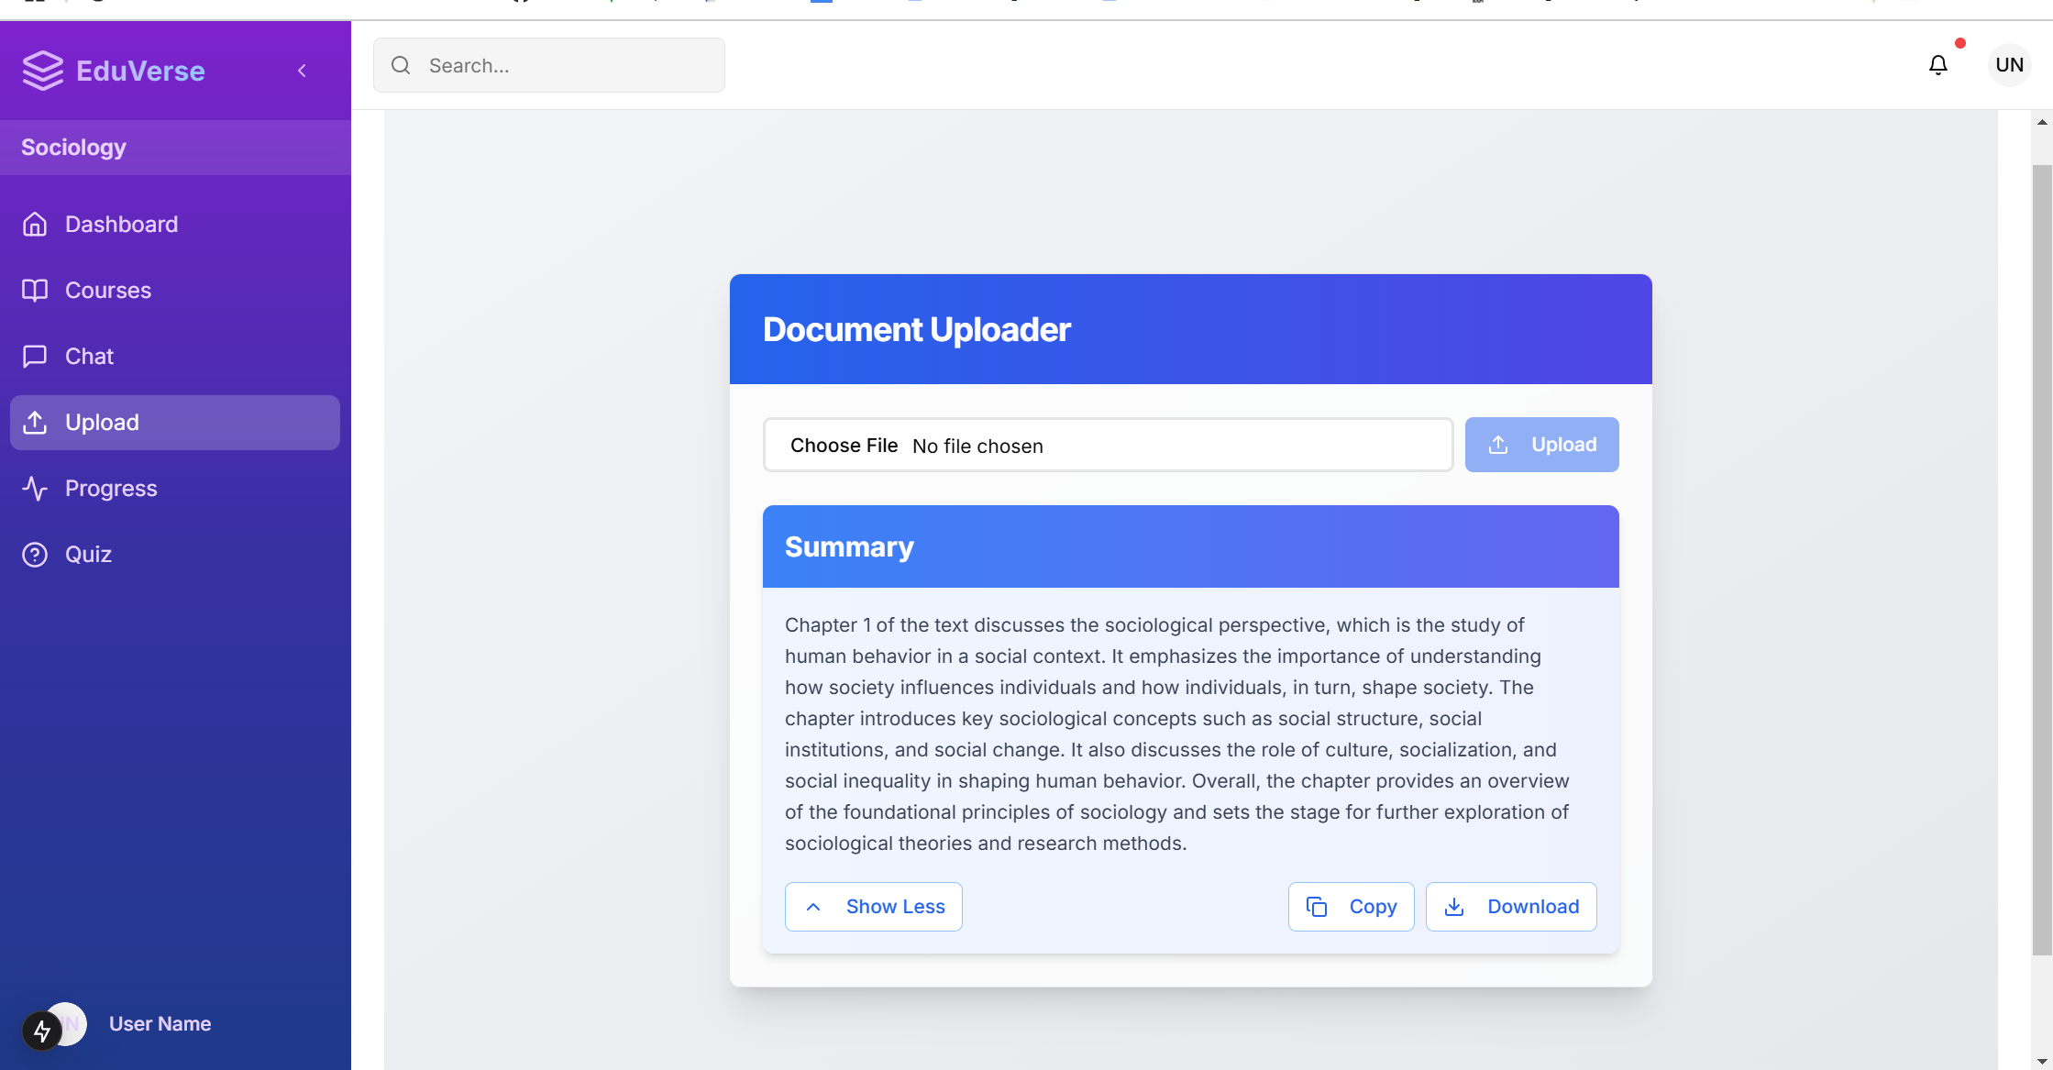2053x1070 pixels.
Task: Collapse summary with Show Less
Action: click(x=874, y=907)
